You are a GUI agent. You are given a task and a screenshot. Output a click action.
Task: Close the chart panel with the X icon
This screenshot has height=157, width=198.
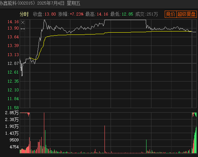(23, 22)
